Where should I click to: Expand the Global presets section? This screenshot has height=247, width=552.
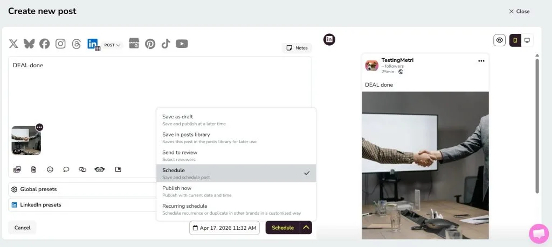click(82, 189)
